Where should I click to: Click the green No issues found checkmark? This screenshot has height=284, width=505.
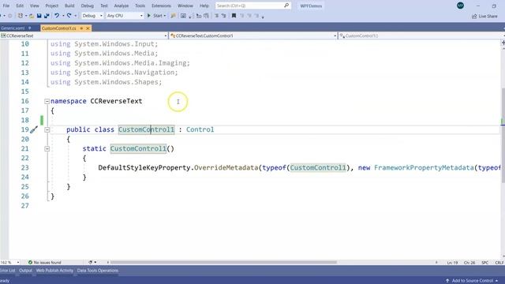[30, 263]
